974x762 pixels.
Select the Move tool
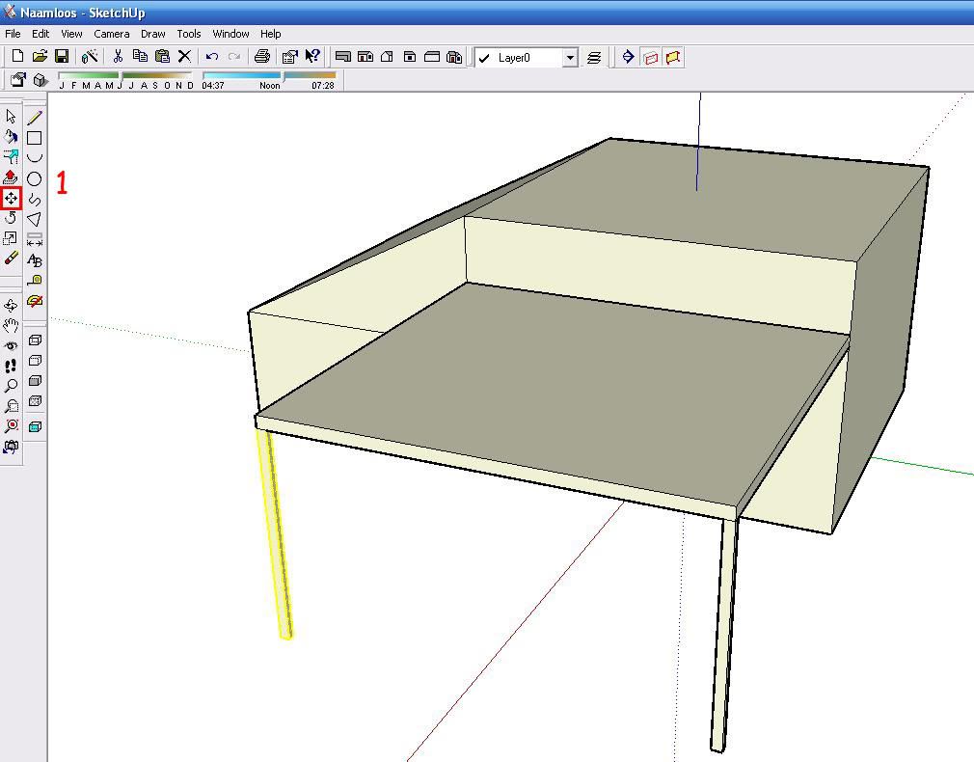(11, 199)
